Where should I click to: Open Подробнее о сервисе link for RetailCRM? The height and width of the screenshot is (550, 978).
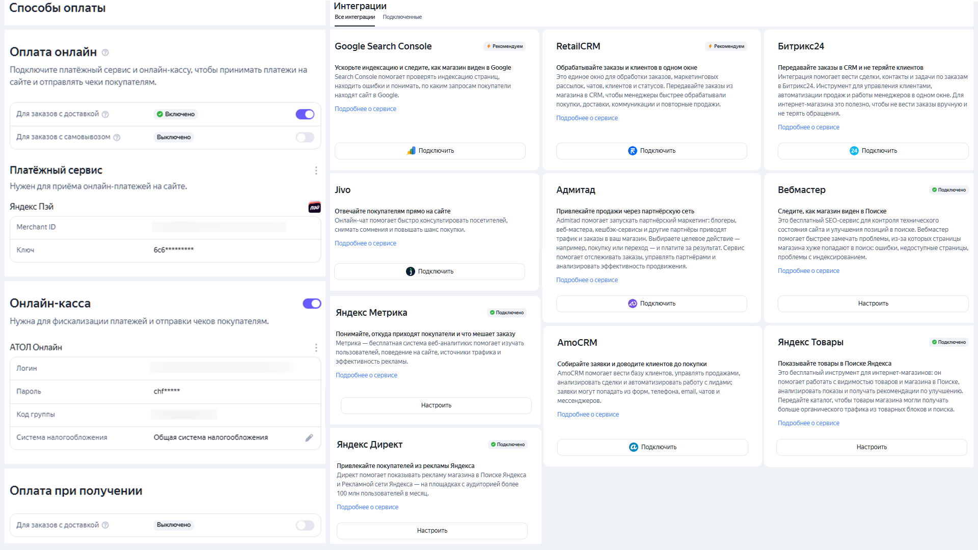(x=587, y=118)
